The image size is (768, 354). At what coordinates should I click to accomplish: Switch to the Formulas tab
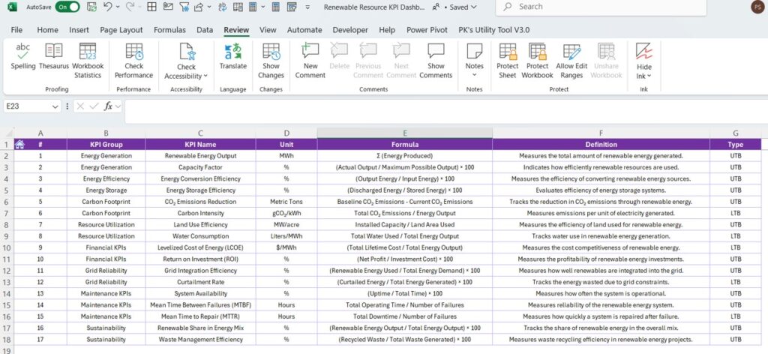pos(169,30)
